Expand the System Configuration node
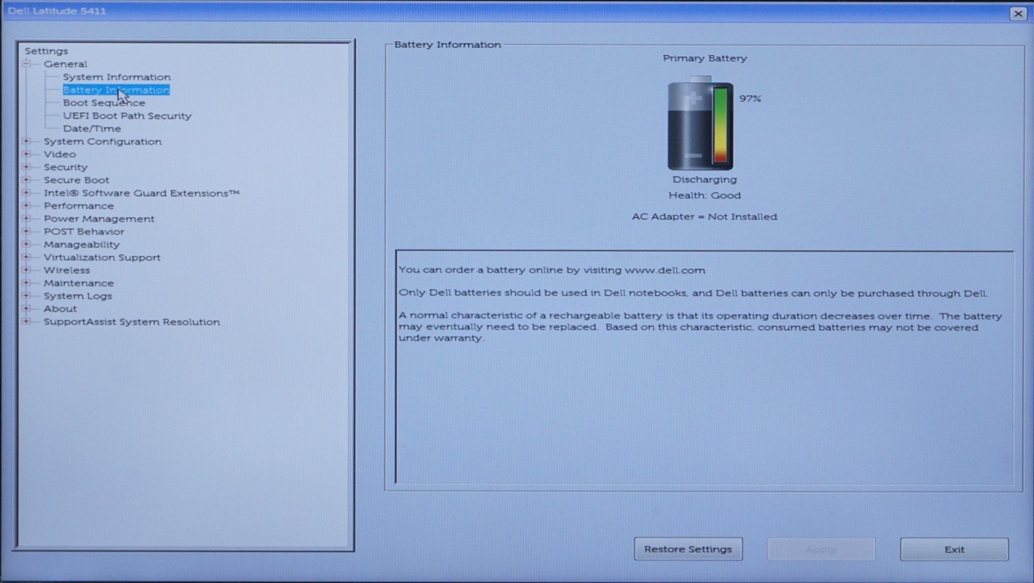Viewport: 1034px width, 583px height. click(x=26, y=141)
